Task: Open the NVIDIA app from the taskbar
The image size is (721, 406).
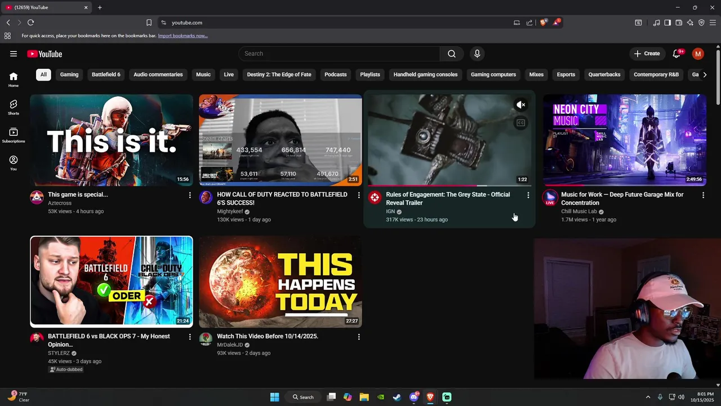Action: click(x=381, y=397)
